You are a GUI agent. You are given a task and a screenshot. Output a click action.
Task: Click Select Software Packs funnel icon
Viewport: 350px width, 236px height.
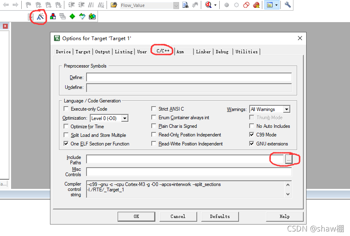coord(82,16)
